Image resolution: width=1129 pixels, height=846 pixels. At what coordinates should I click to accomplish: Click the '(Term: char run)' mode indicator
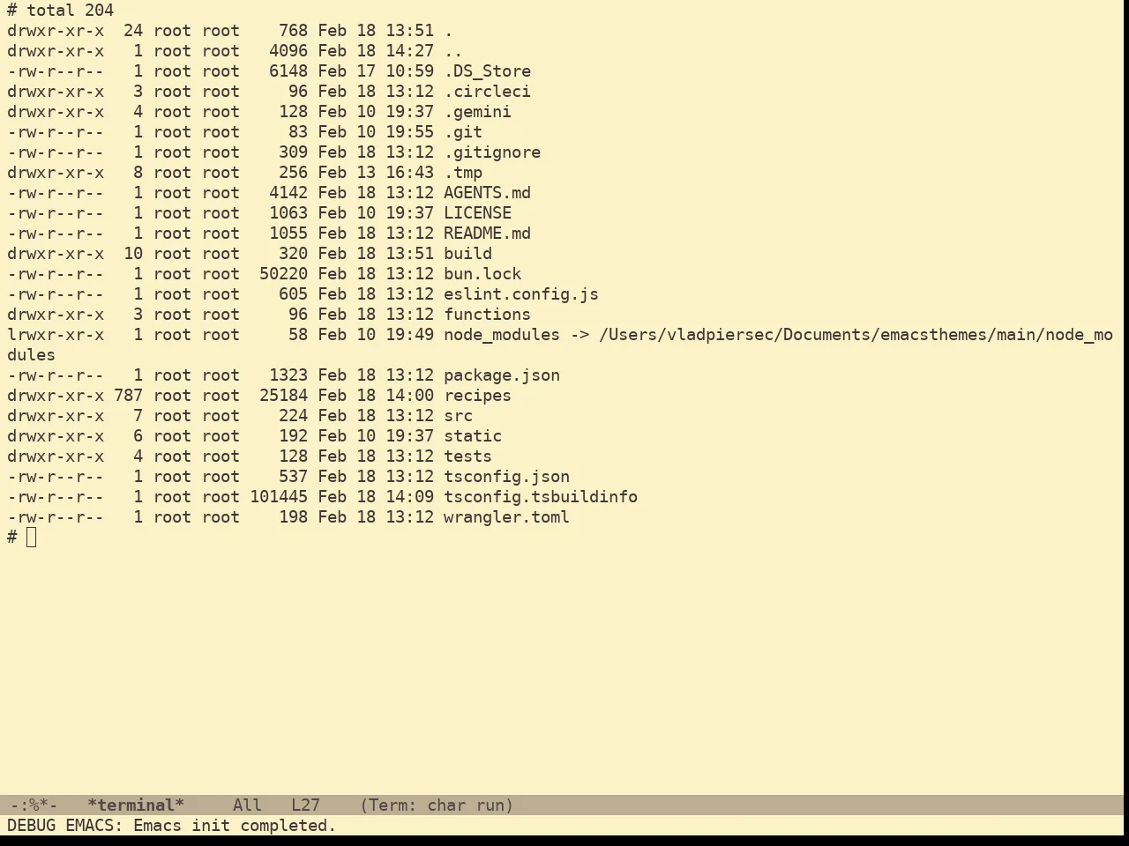coord(437,805)
